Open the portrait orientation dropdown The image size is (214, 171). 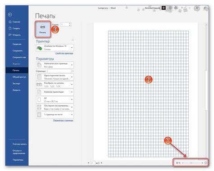[x=55, y=92]
